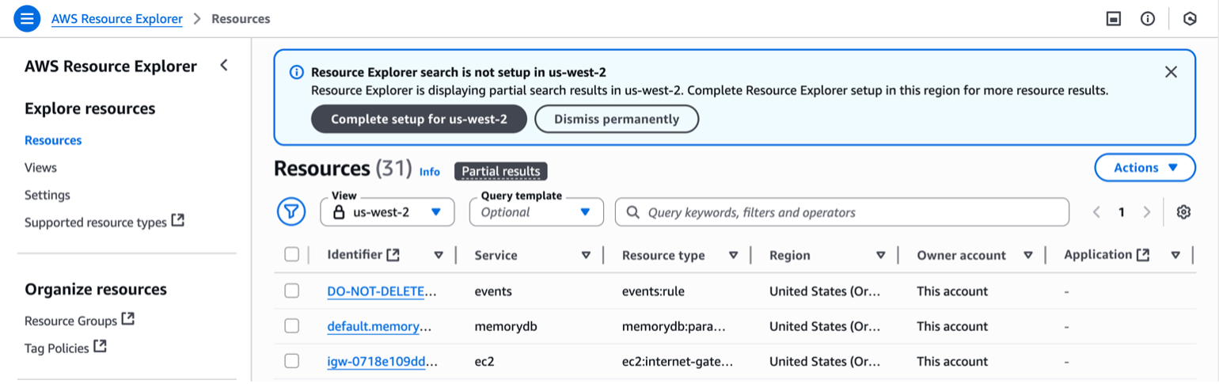The width and height of the screenshot is (1219, 384).
Task: Navigate to Views in the sidebar
Action: pyautogui.click(x=40, y=168)
